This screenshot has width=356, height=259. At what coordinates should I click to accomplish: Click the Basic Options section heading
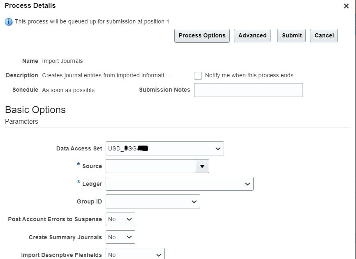coord(35,110)
